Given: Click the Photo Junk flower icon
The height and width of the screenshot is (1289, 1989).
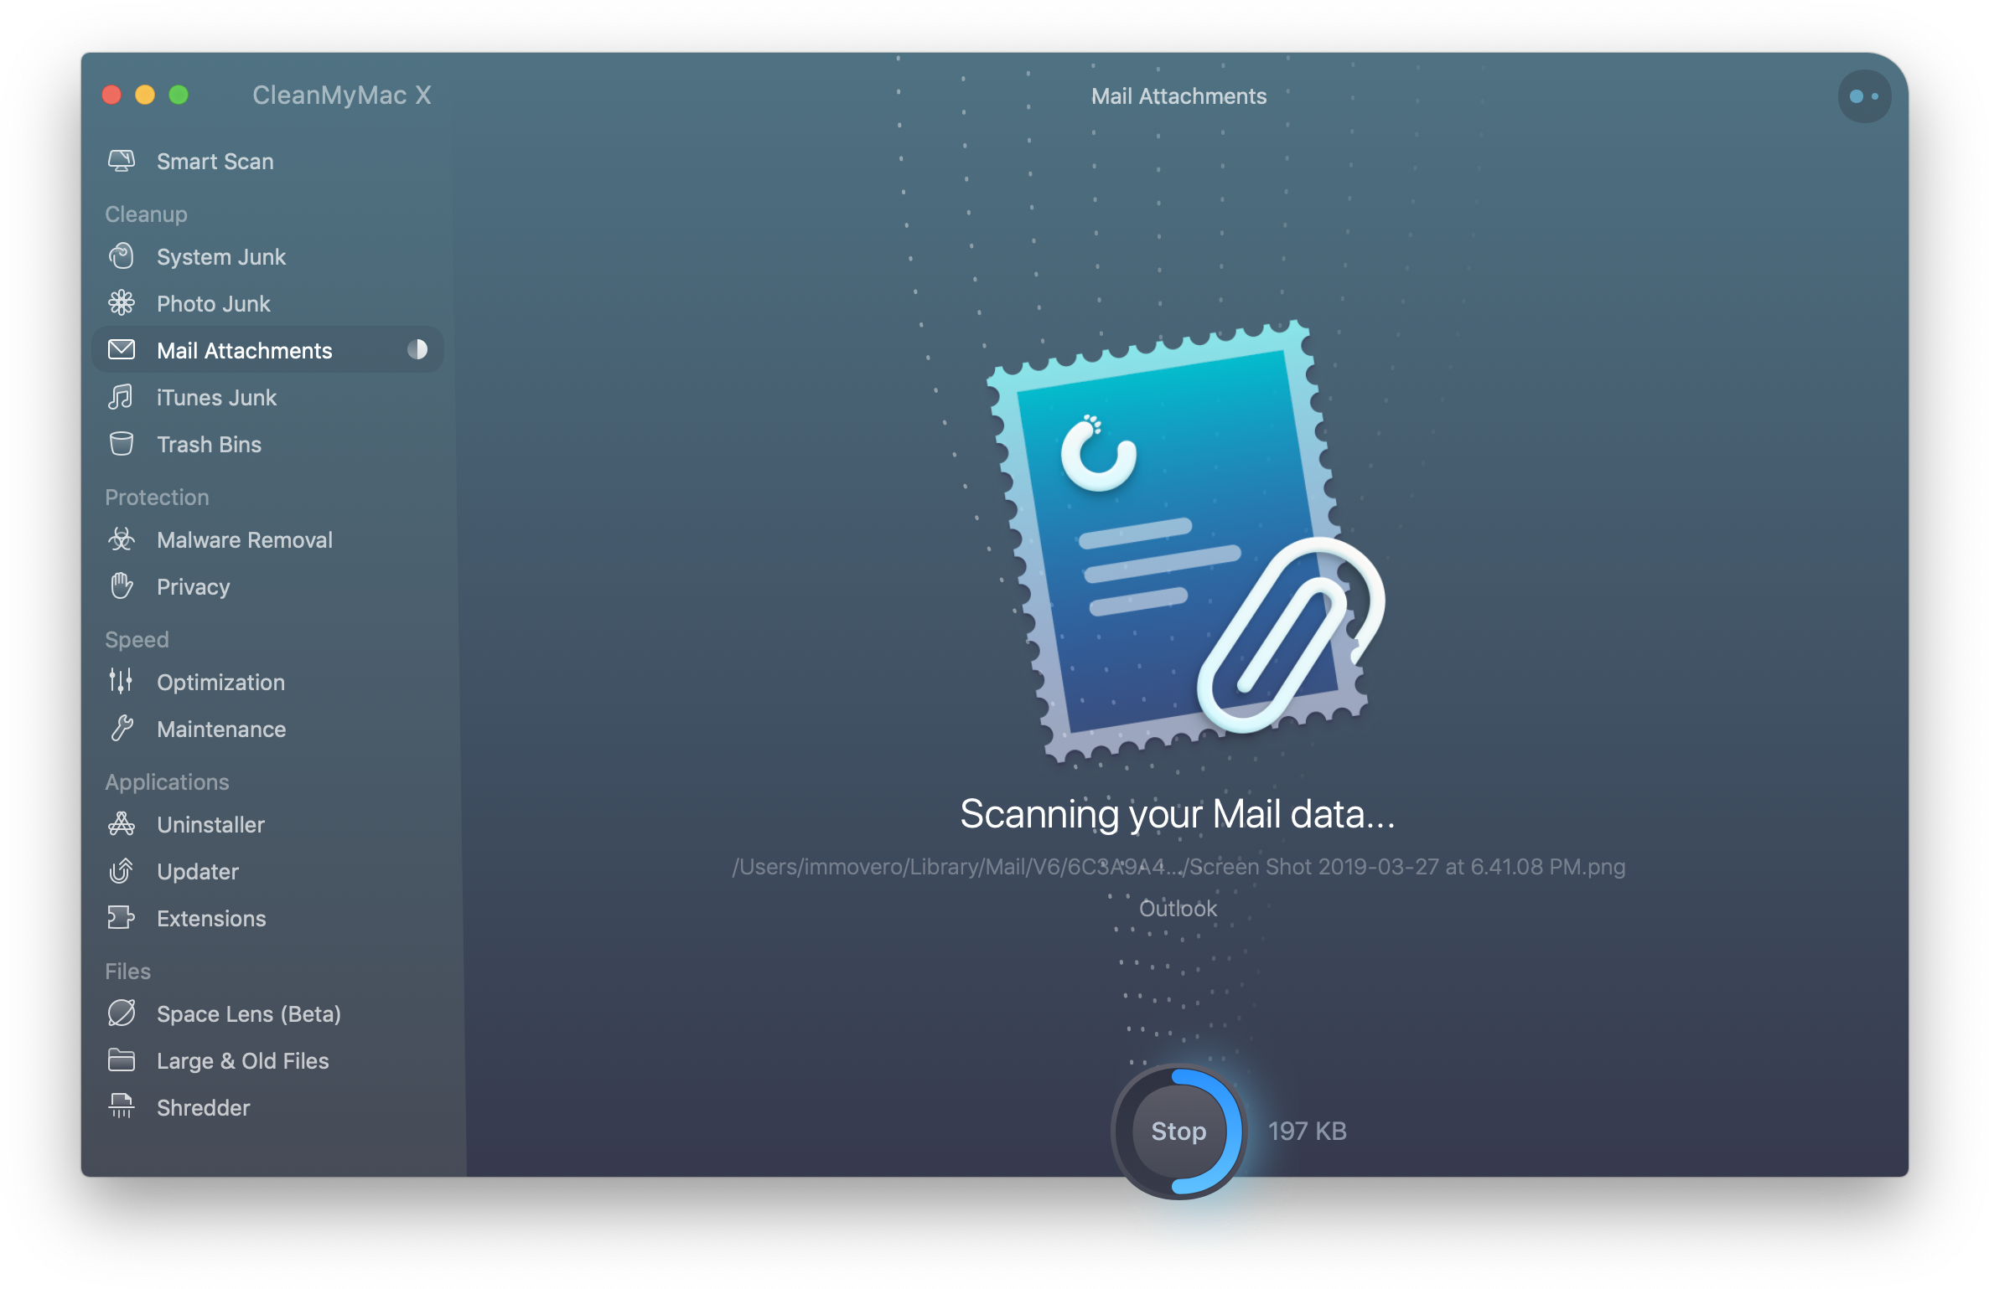Looking at the screenshot, I should (x=122, y=303).
